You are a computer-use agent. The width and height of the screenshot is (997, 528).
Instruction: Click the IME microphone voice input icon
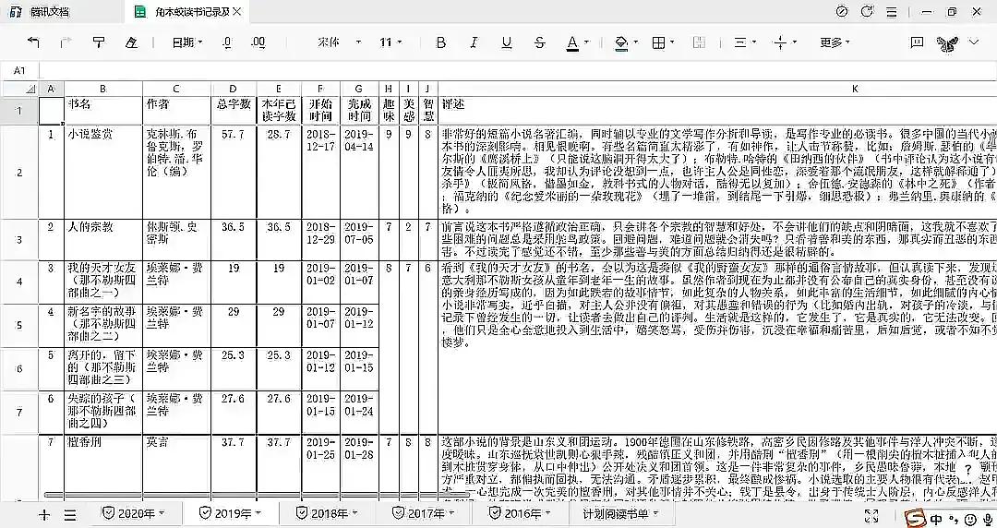(x=987, y=519)
